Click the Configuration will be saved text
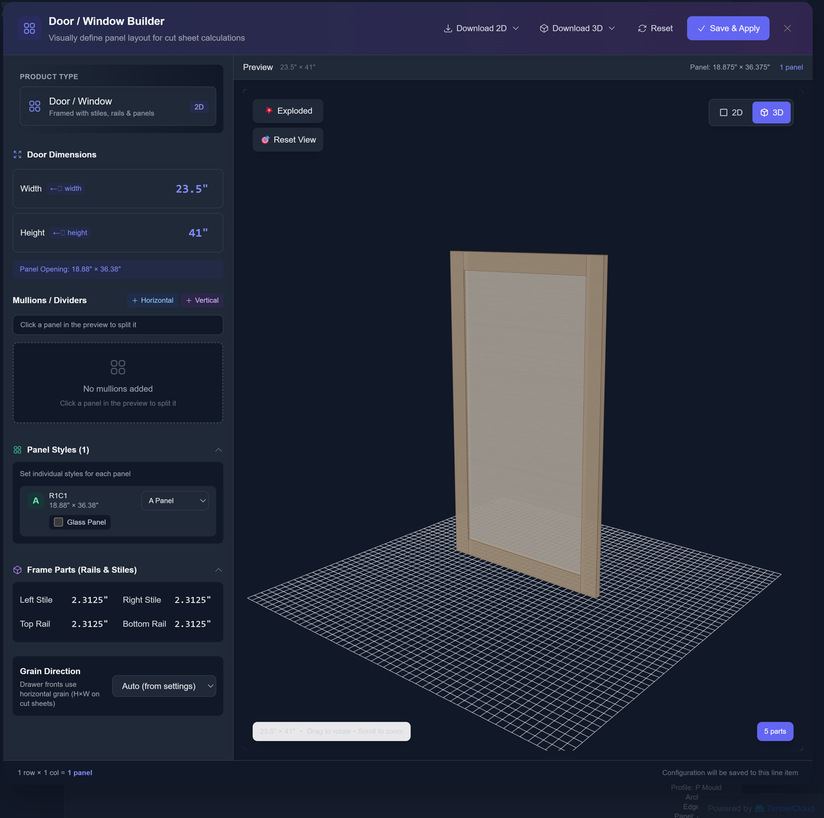 point(730,773)
